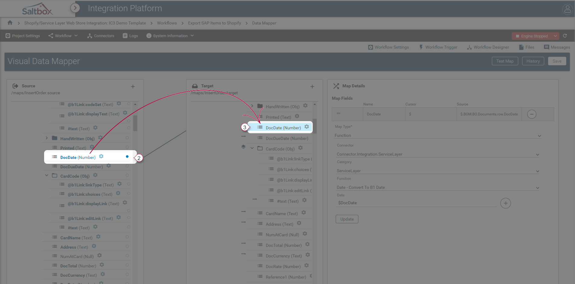Open Connector selection dropdown
The height and width of the screenshot is (284, 575).
pos(438,154)
